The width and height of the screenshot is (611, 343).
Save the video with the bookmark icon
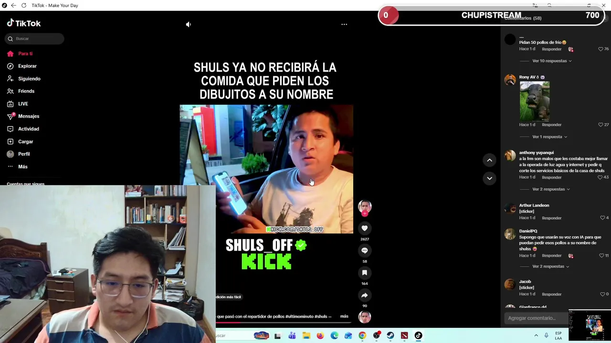tap(365, 273)
